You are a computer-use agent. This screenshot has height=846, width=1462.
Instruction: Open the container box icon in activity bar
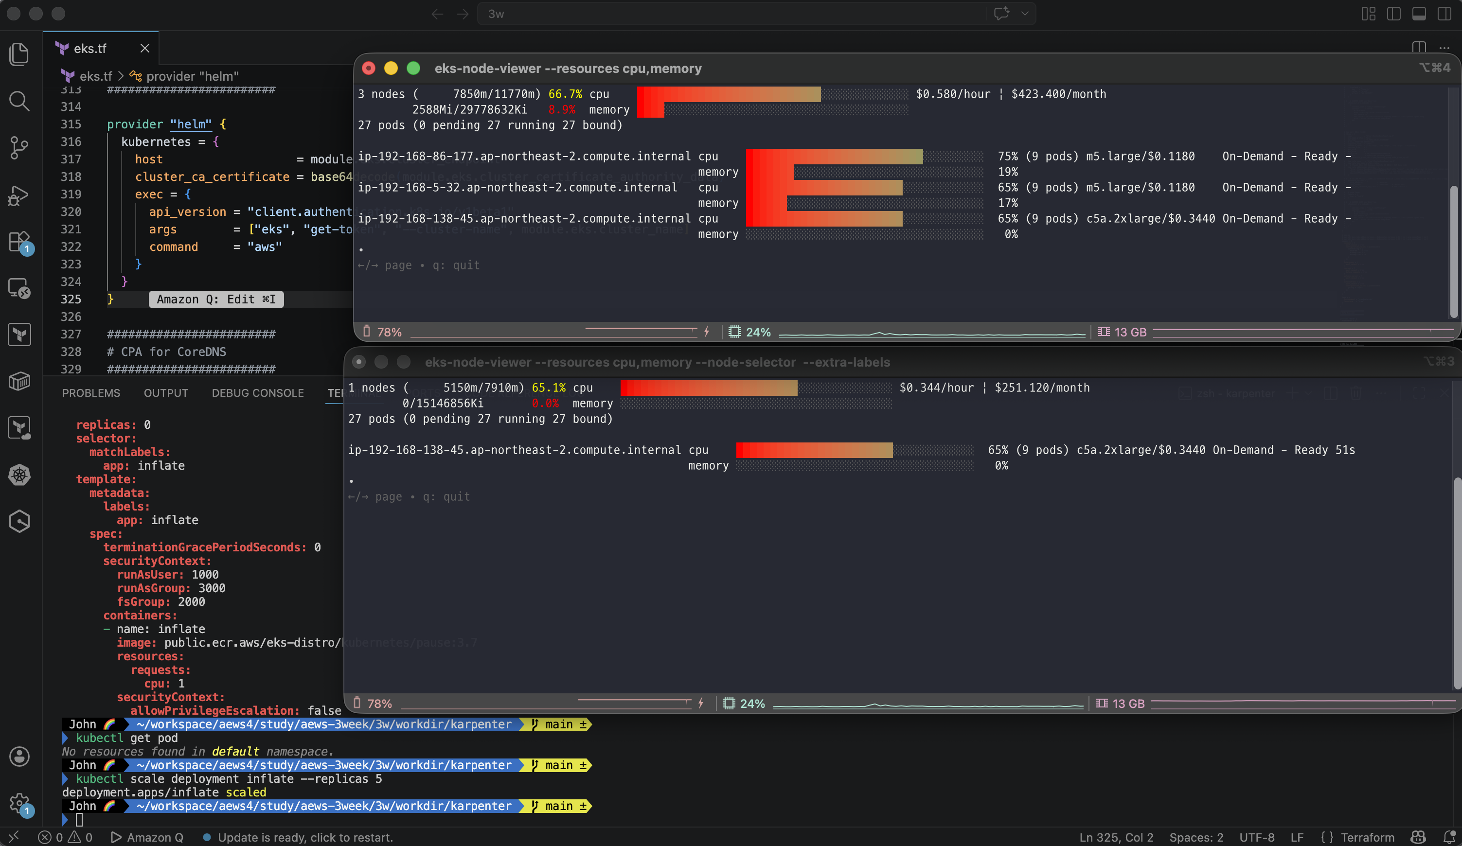[19, 382]
